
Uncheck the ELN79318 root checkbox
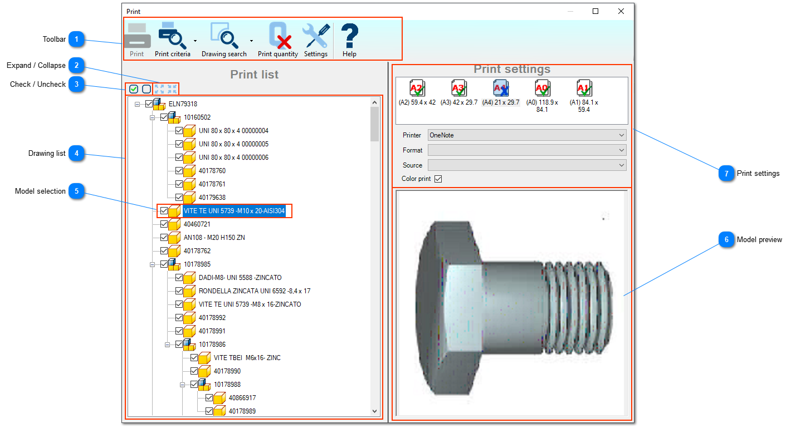coord(149,104)
